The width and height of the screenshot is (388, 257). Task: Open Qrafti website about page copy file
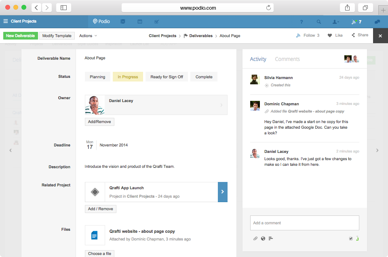point(142,231)
